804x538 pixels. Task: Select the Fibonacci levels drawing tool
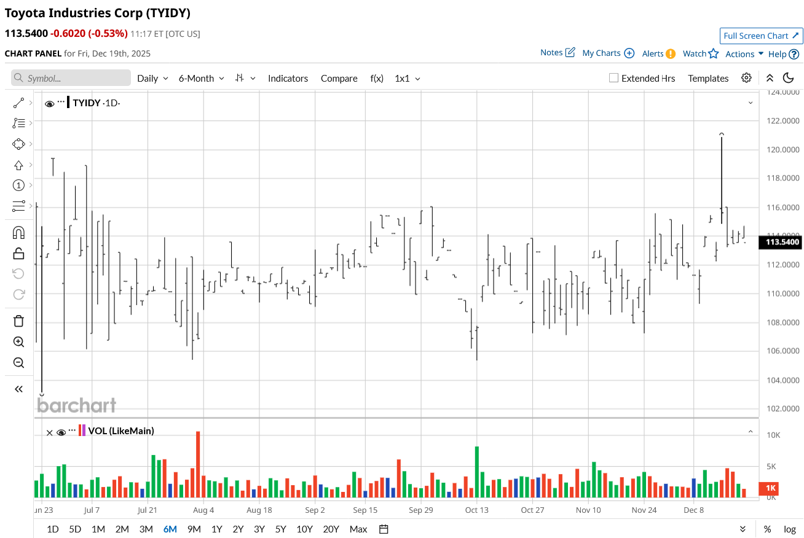pyautogui.click(x=18, y=123)
